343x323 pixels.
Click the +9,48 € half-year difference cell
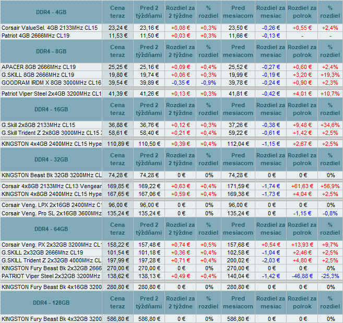(302, 125)
